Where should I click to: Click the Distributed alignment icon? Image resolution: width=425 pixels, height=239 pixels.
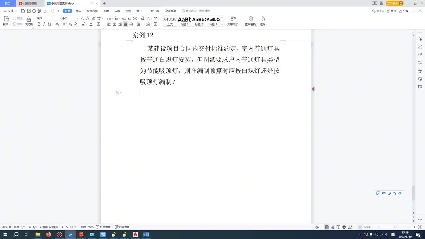(131, 24)
